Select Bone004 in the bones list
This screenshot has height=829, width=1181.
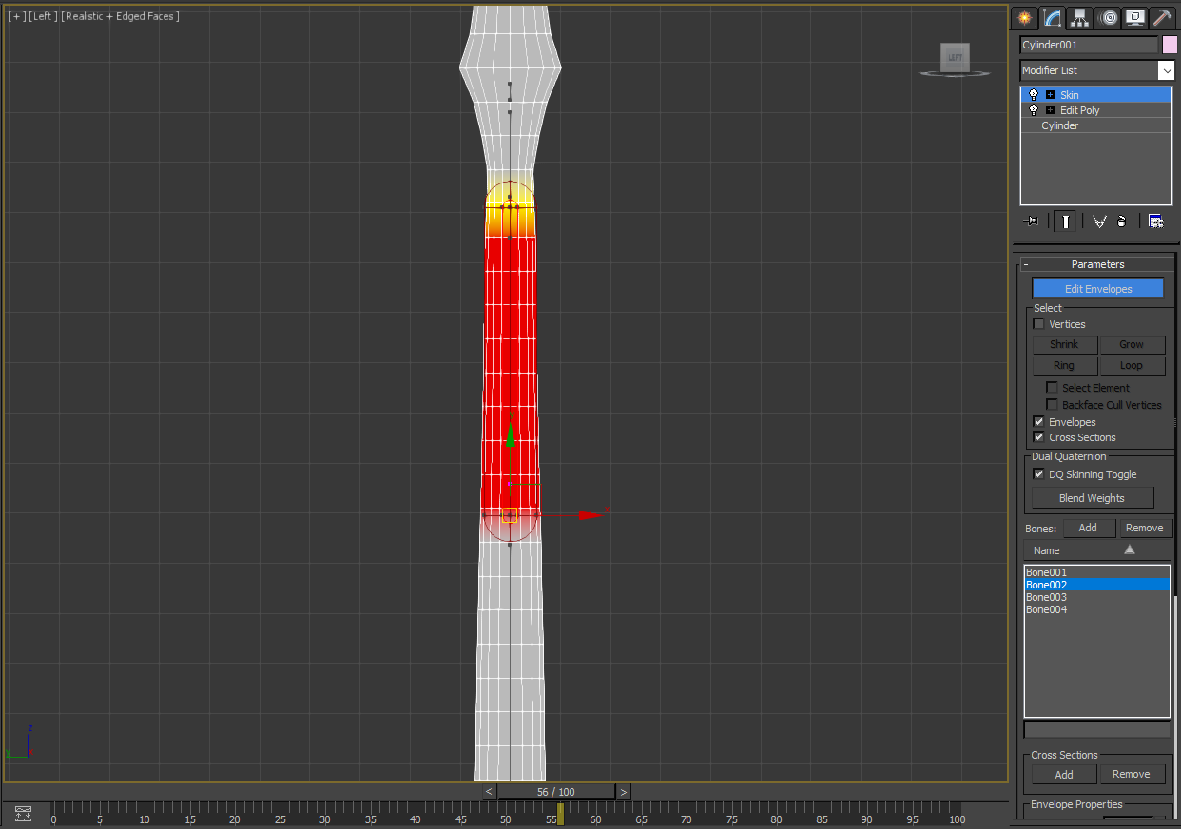pyautogui.click(x=1096, y=609)
